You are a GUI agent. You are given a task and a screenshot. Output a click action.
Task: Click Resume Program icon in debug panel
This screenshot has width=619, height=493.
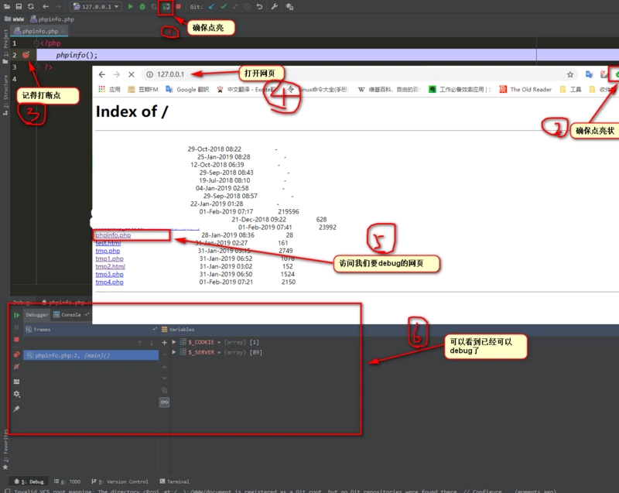[16, 316]
